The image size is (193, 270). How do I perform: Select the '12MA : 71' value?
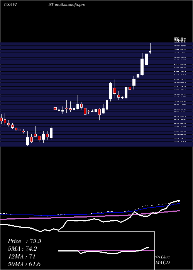click(x=22, y=256)
